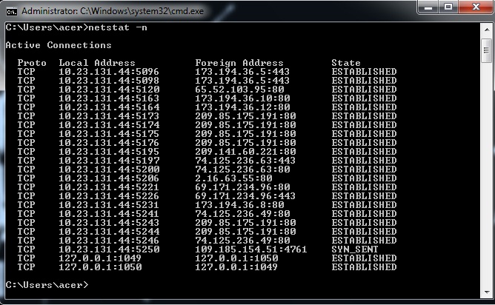Click foreign address 209.141.60.221:80
This screenshot has width=495, height=305.
245,152
